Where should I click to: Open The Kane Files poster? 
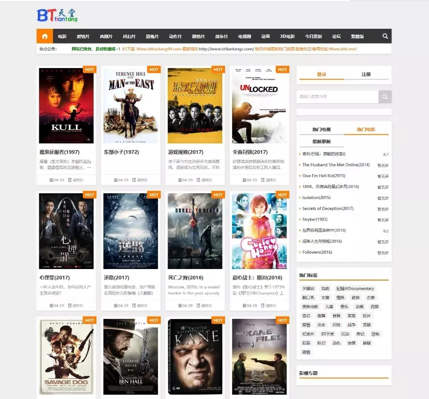(260, 357)
